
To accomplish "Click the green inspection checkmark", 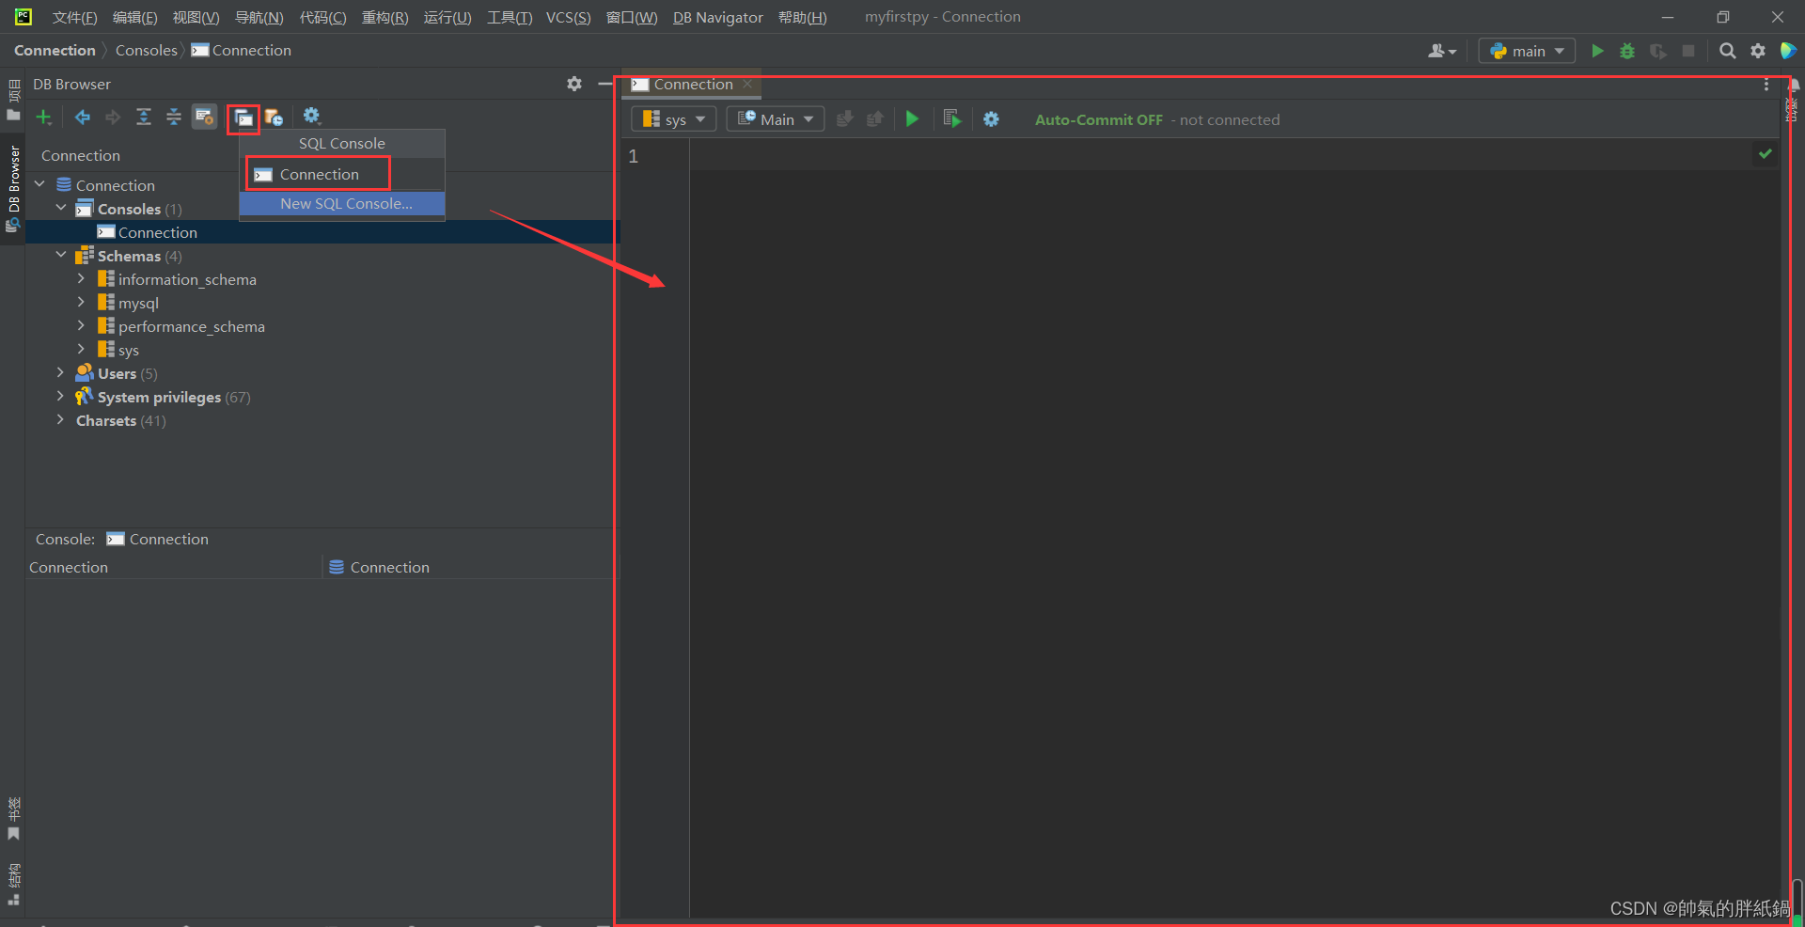I will (1765, 153).
